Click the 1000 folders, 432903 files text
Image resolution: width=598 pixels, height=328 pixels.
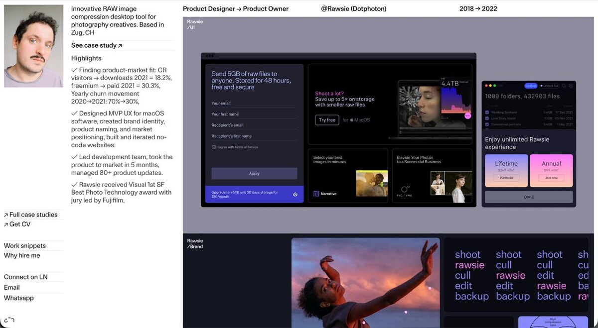tap(522, 96)
